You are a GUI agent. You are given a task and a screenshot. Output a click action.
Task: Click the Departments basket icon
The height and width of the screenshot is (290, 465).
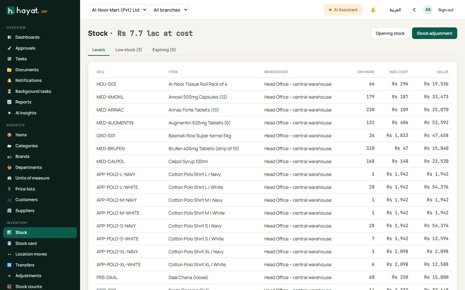click(9, 168)
